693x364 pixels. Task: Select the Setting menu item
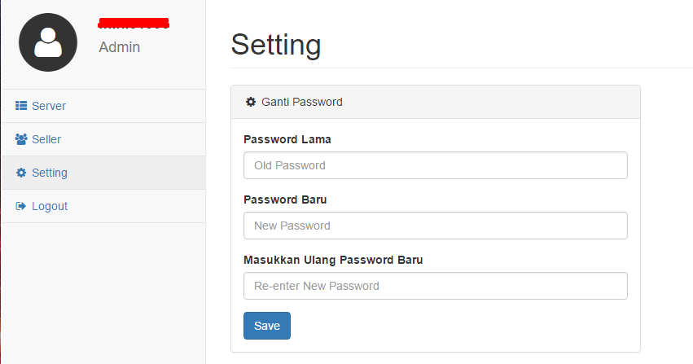[103, 173]
